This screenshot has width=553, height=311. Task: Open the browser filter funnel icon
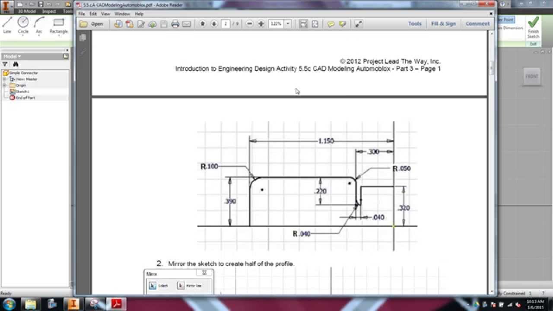coord(5,64)
